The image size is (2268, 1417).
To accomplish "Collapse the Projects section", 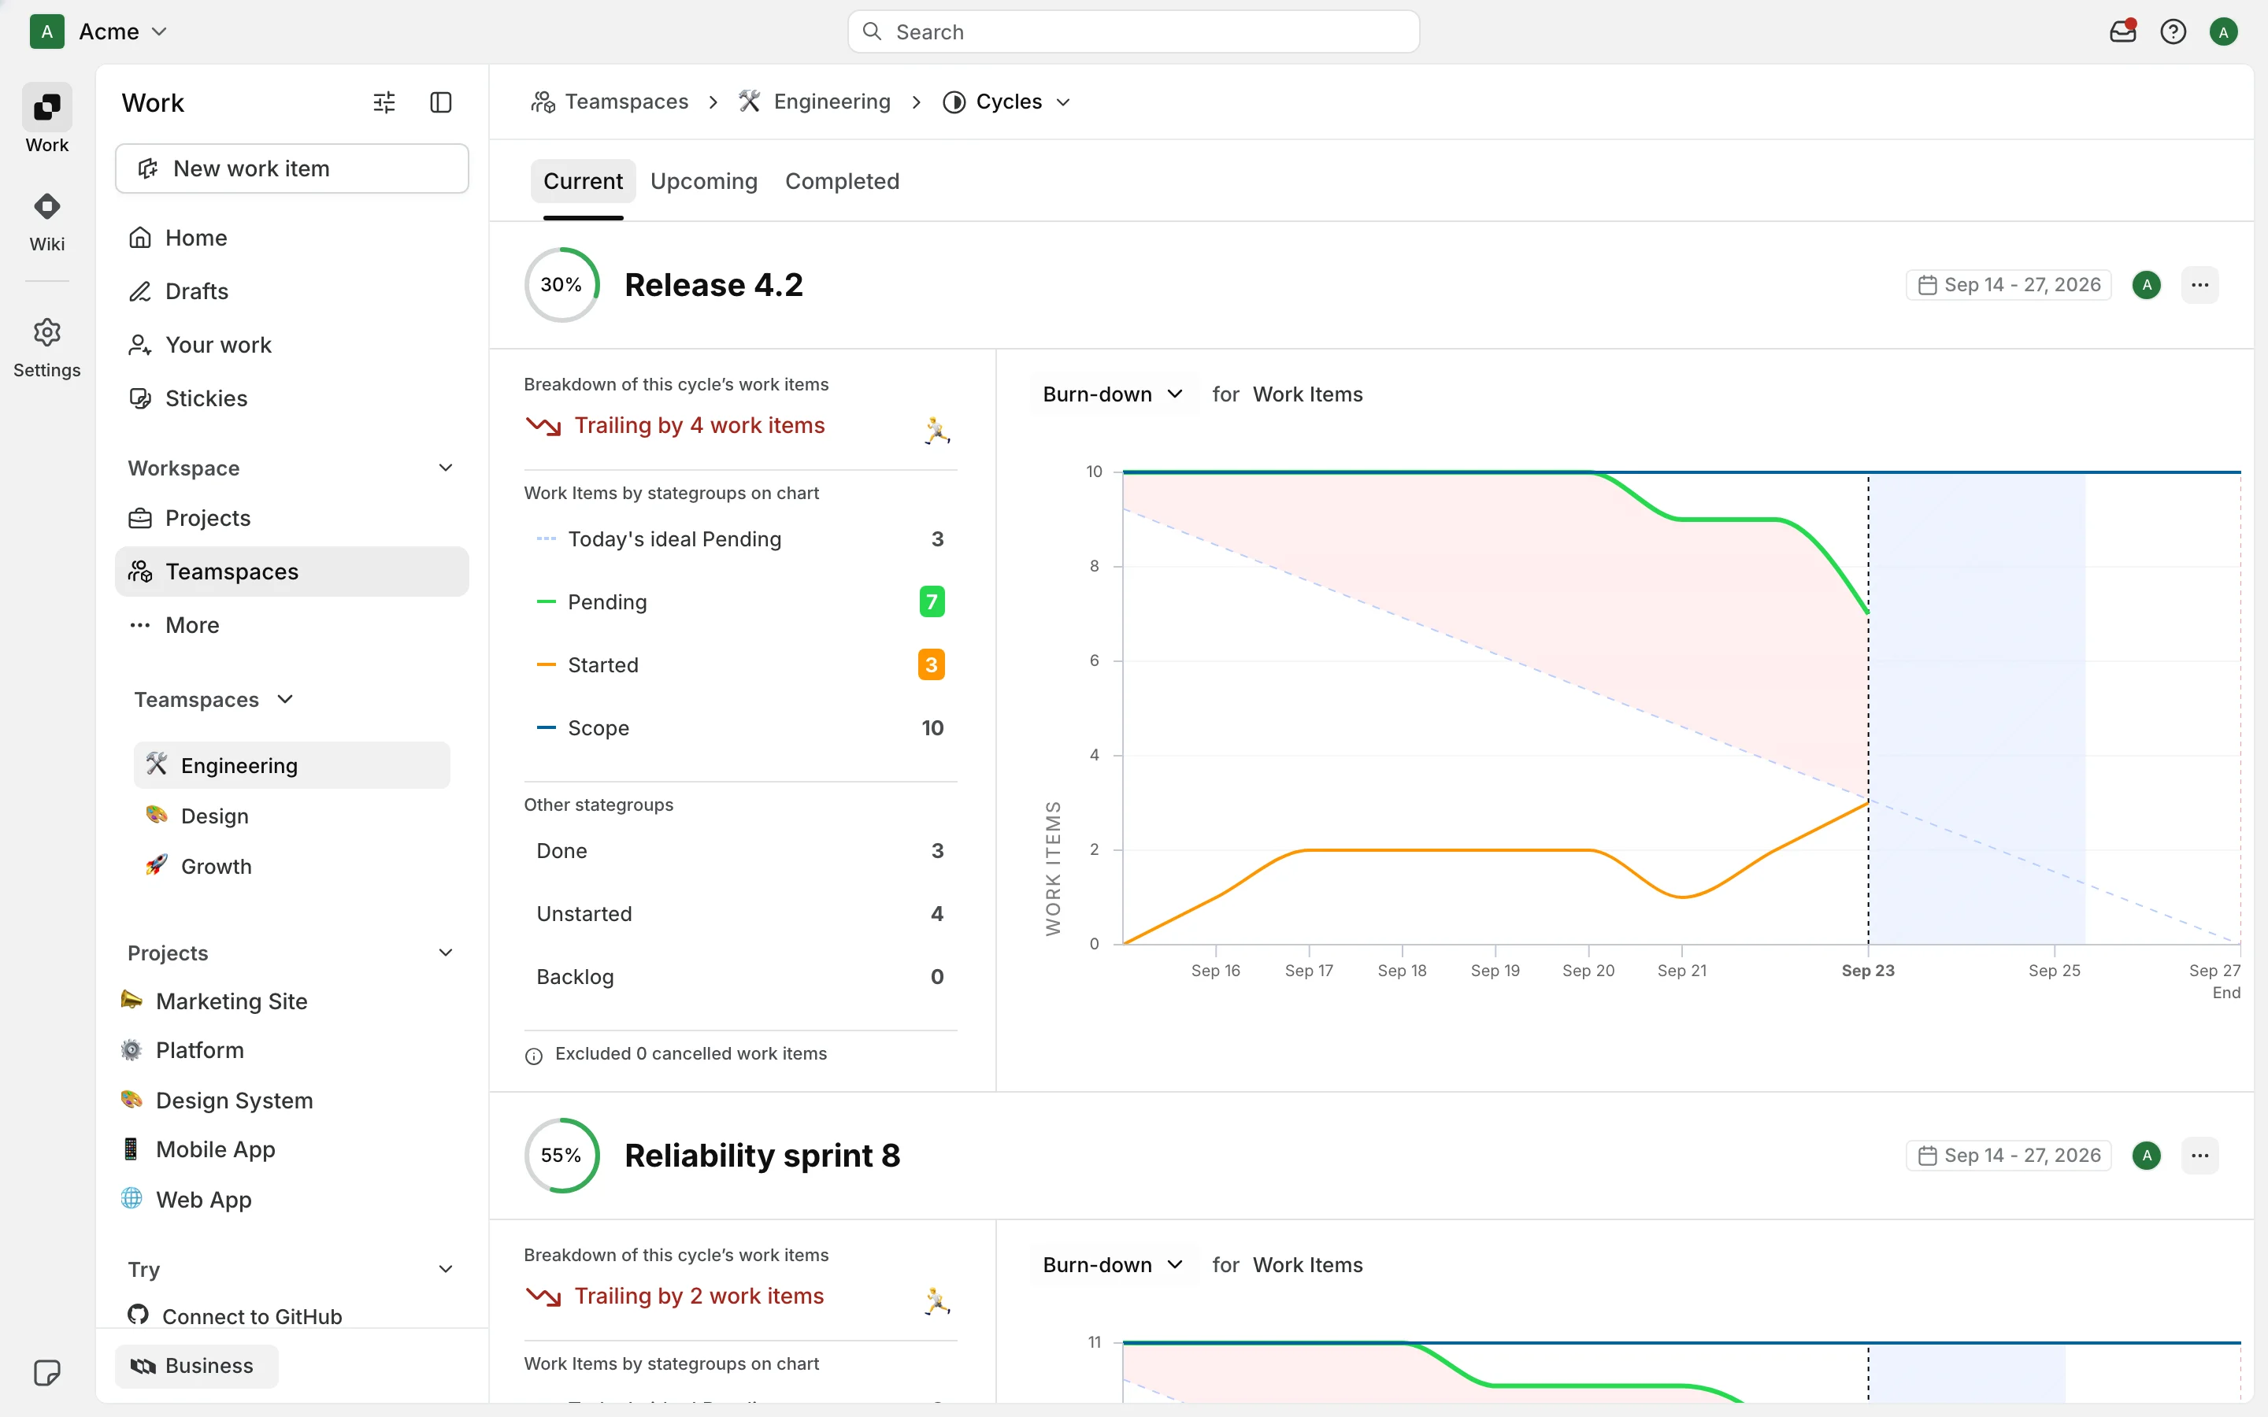I will click(x=446, y=953).
